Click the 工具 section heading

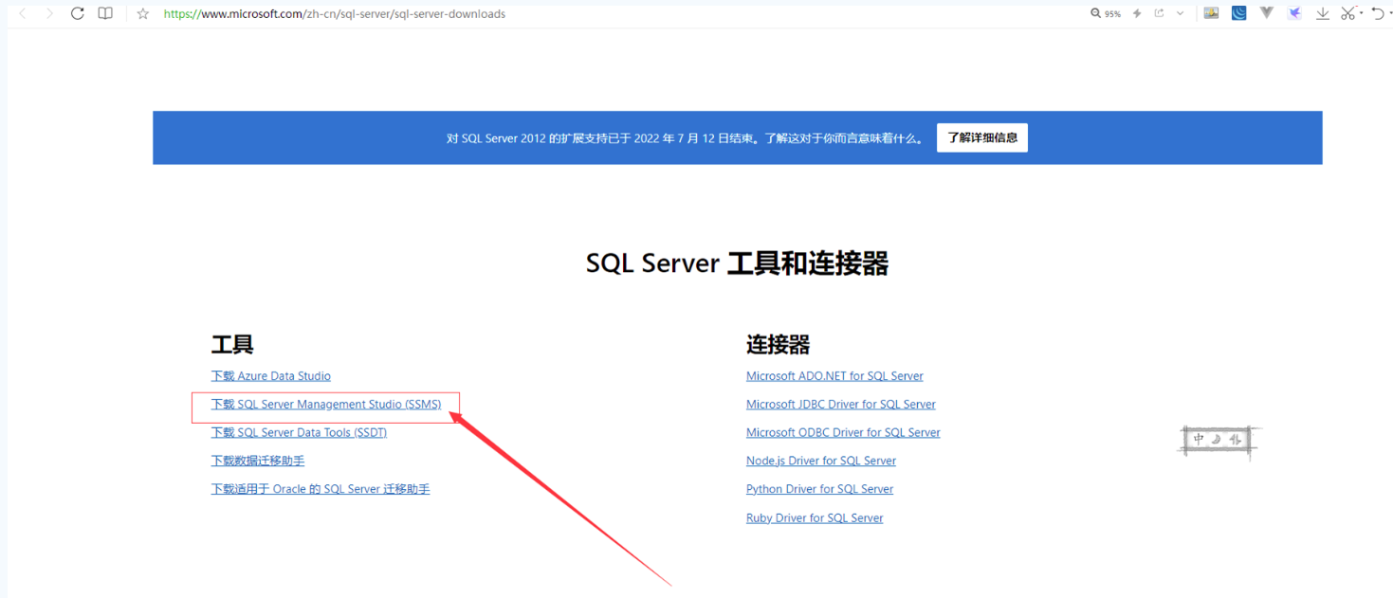coord(232,344)
